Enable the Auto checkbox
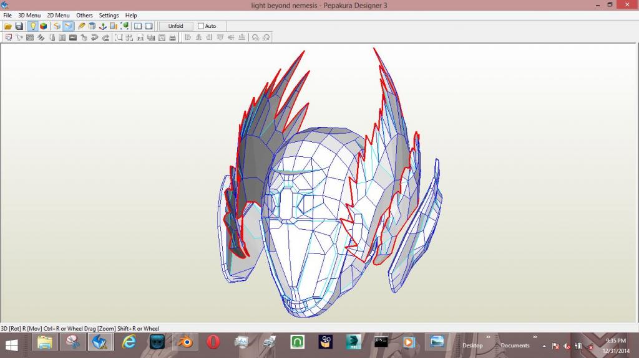This screenshot has height=358, width=639. click(201, 26)
